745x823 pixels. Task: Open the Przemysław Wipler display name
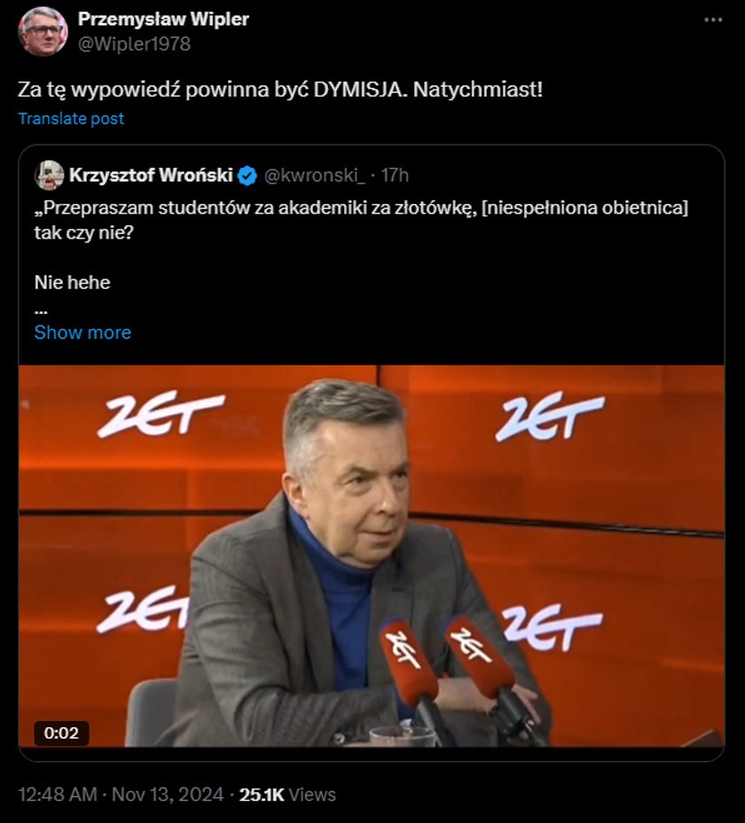[x=163, y=19]
